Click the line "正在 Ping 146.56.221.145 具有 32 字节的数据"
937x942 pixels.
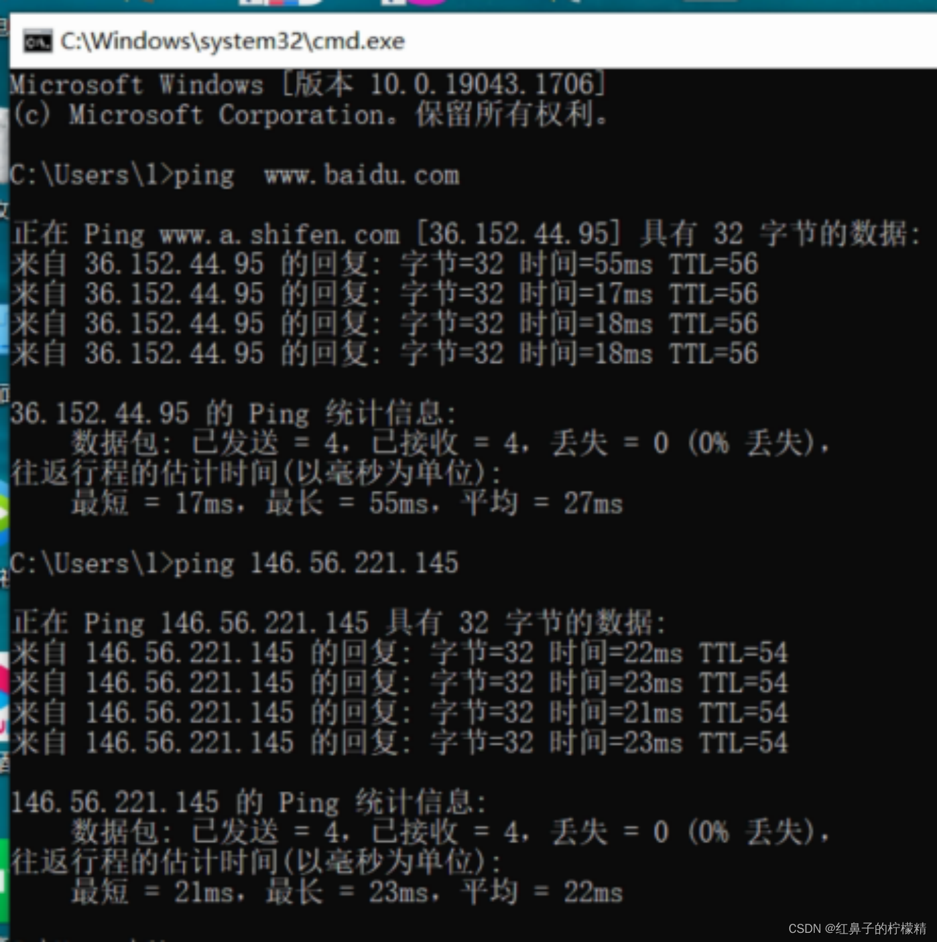(339, 623)
